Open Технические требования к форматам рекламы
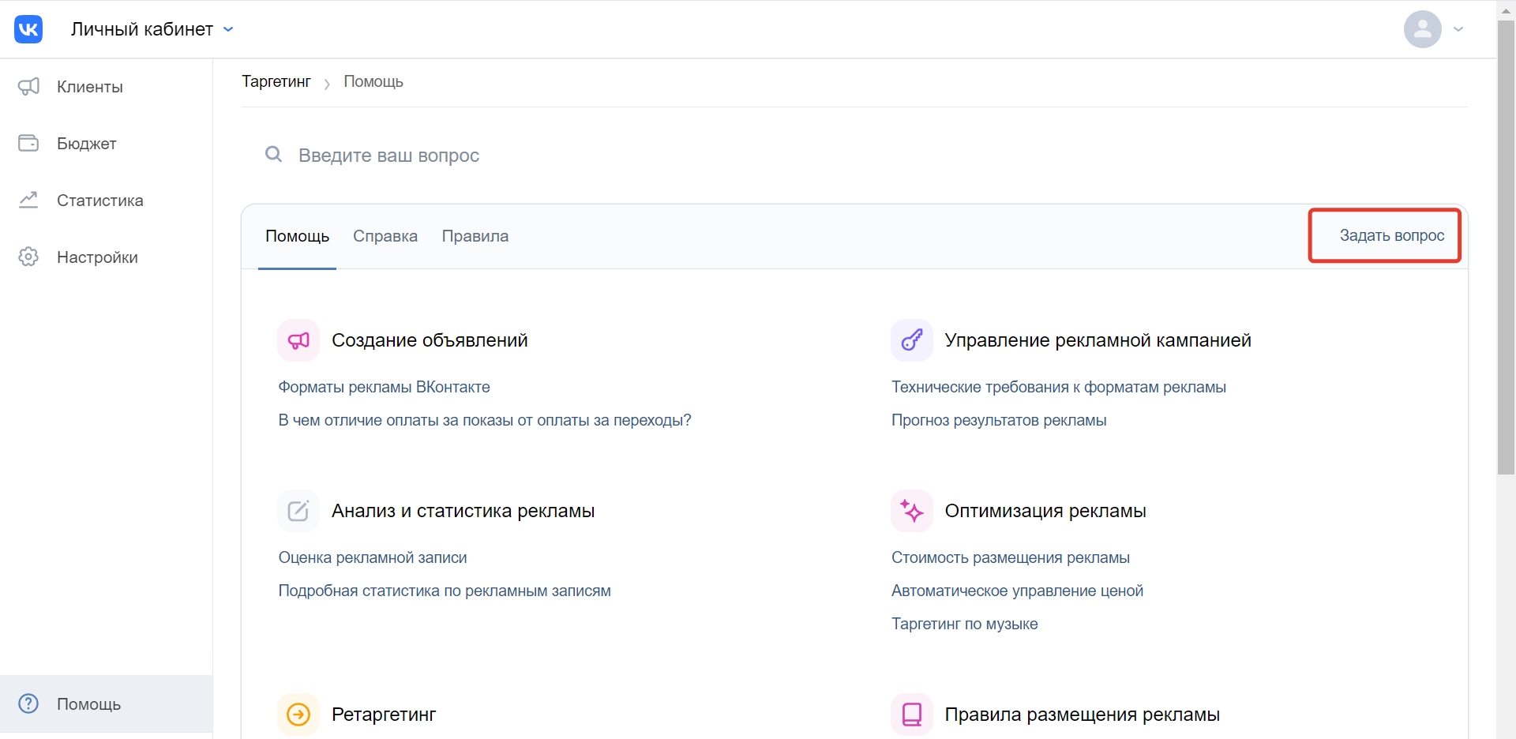The width and height of the screenshot is (1516, 739). coord(1058,387)
